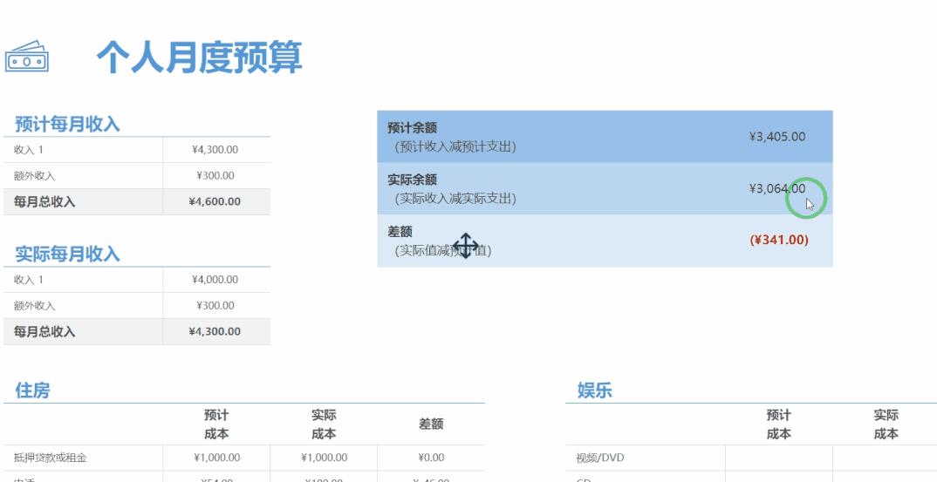Select the 个人月度预算 title text
This screenshot has width=937, height=482.
(x=199, y=58)
